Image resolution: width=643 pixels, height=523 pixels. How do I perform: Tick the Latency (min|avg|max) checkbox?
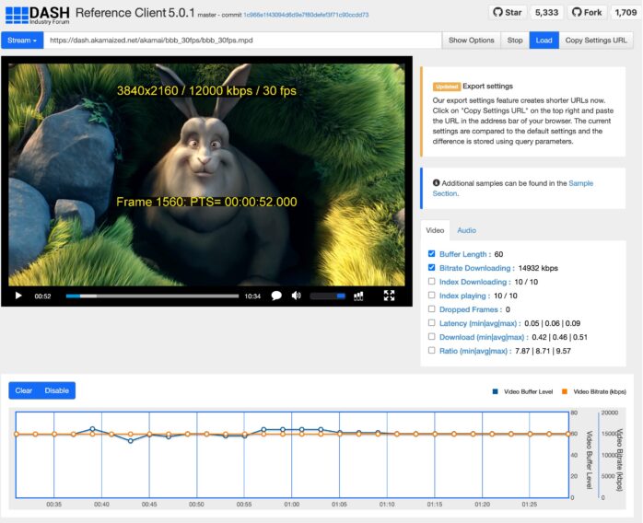pos(432,323)
